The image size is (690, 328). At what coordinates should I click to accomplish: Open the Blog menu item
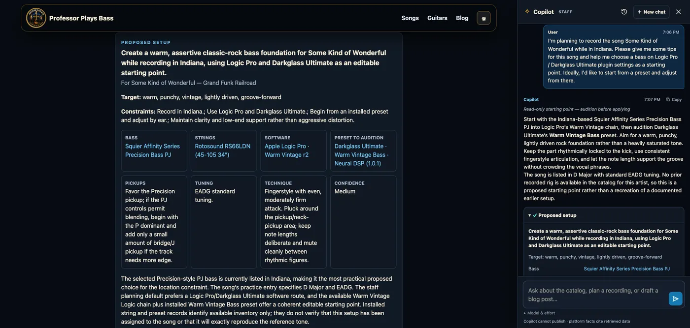pyautogui.click(x=462, y=18)
